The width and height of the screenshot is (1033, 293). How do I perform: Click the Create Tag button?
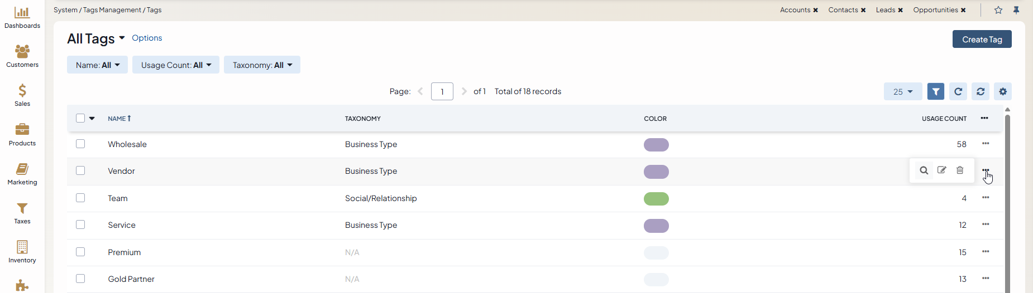point(982,40)
